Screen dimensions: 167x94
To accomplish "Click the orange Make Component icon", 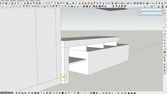I will (x=116, y=3).
